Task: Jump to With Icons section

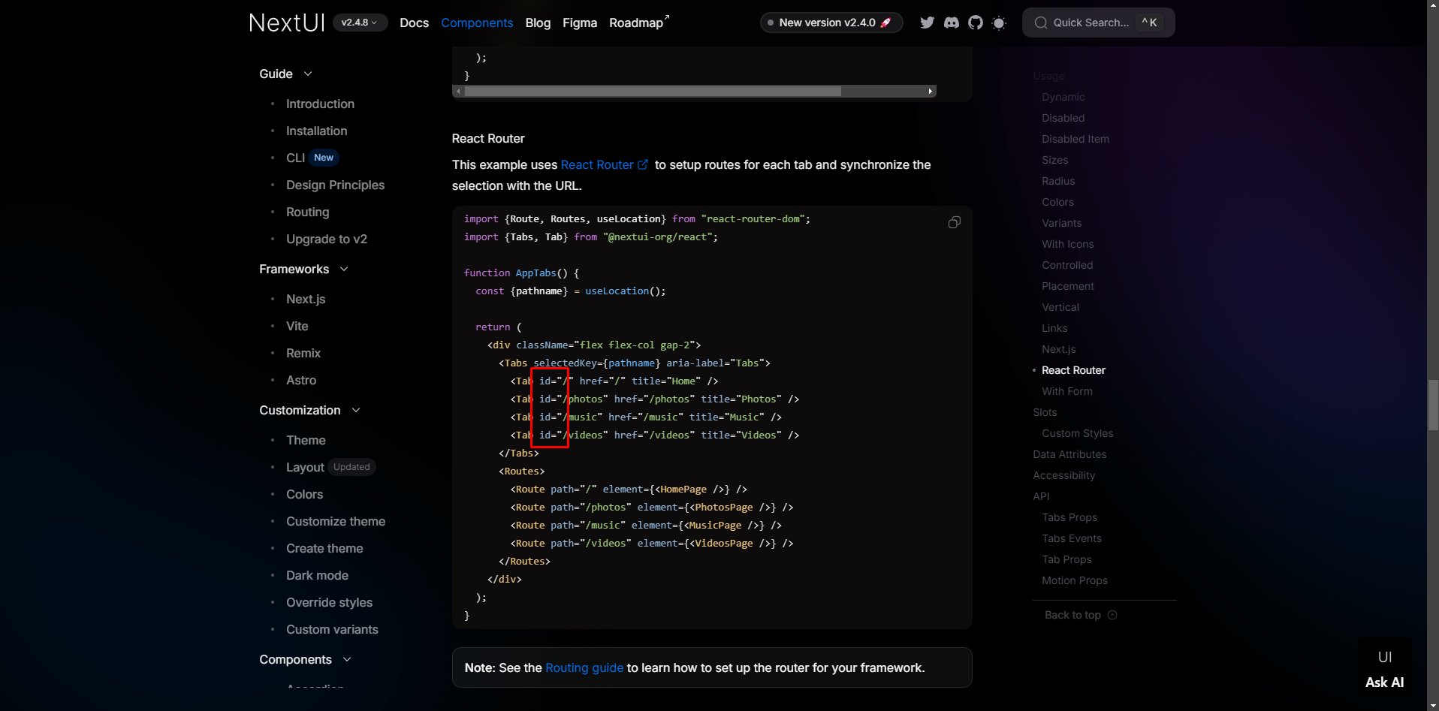Action: click(1067, 244)
